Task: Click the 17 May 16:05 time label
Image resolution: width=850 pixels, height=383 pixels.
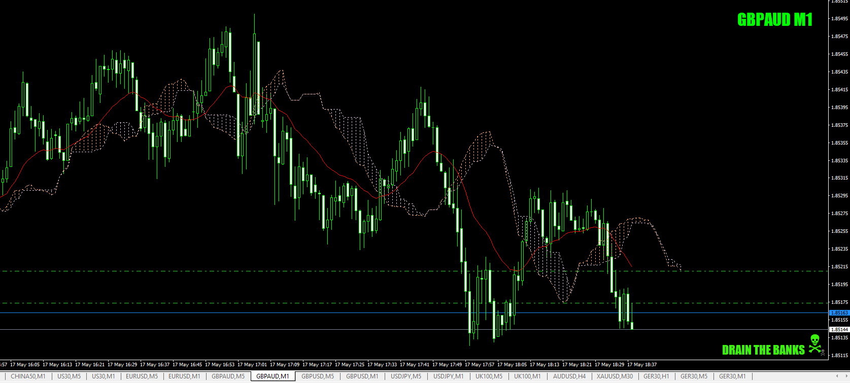Action: 25,365
